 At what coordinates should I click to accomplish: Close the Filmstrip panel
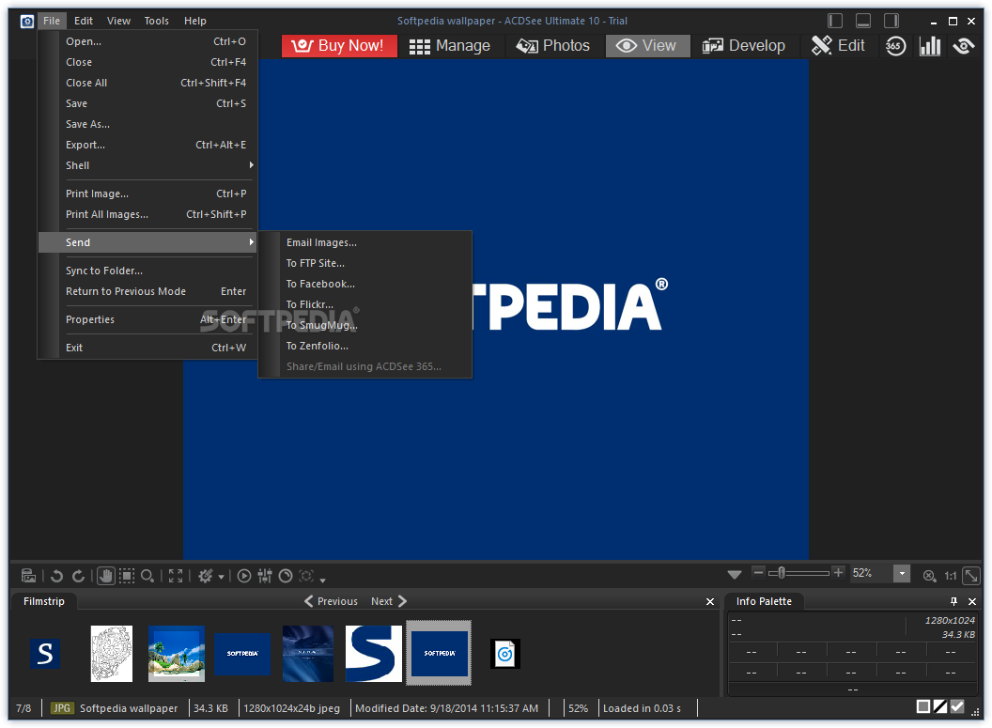[710, 601]
